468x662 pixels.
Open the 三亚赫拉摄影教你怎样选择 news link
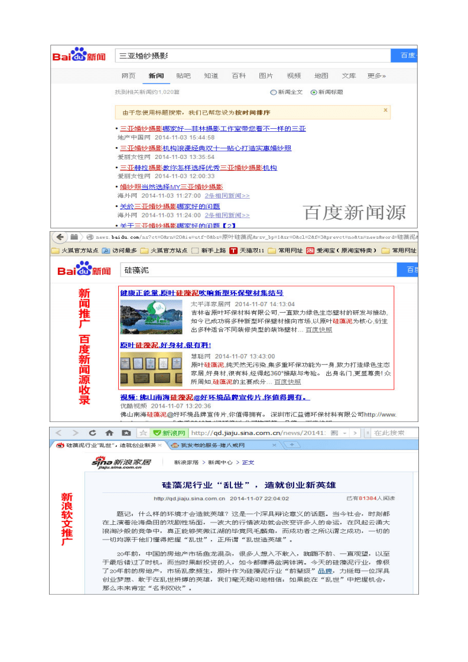tap(199, 168)
